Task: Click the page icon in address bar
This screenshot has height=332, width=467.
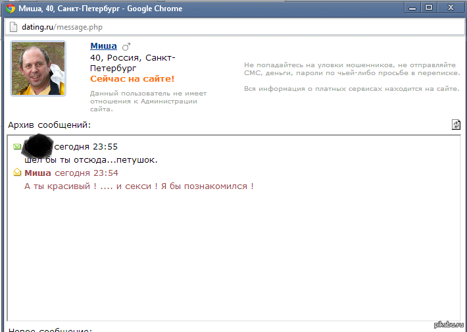Action: pyautogui.click(x=11, y=28)
